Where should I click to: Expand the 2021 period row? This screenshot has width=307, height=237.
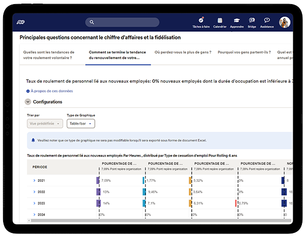tap(35, 180)
